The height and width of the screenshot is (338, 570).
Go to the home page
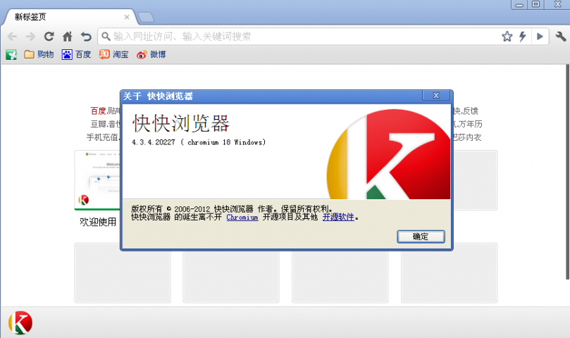pos(68,37)
